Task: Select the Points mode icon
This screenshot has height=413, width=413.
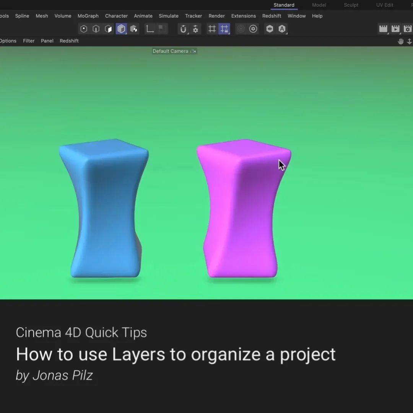Action: click(83, 29)
